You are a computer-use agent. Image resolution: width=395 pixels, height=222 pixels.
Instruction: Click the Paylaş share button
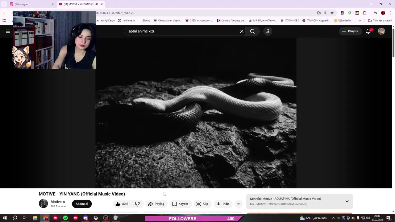click(x=156, y=204)
